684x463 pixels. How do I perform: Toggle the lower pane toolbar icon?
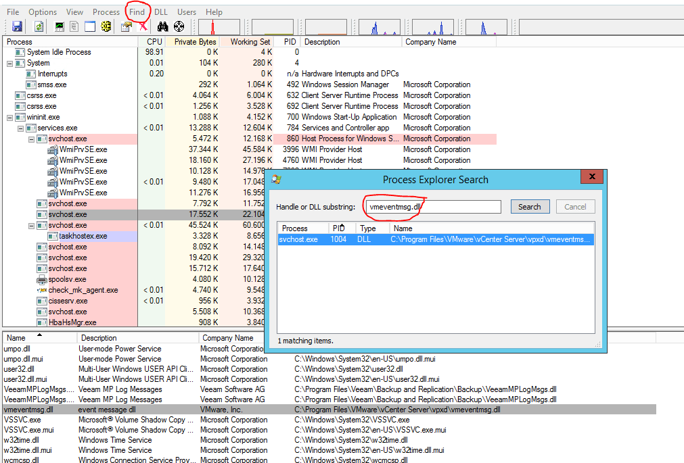pyautogui.click(x=90, y=26)
